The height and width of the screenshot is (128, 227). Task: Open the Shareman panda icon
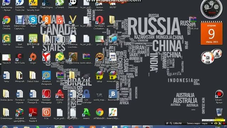coord(73,4)
